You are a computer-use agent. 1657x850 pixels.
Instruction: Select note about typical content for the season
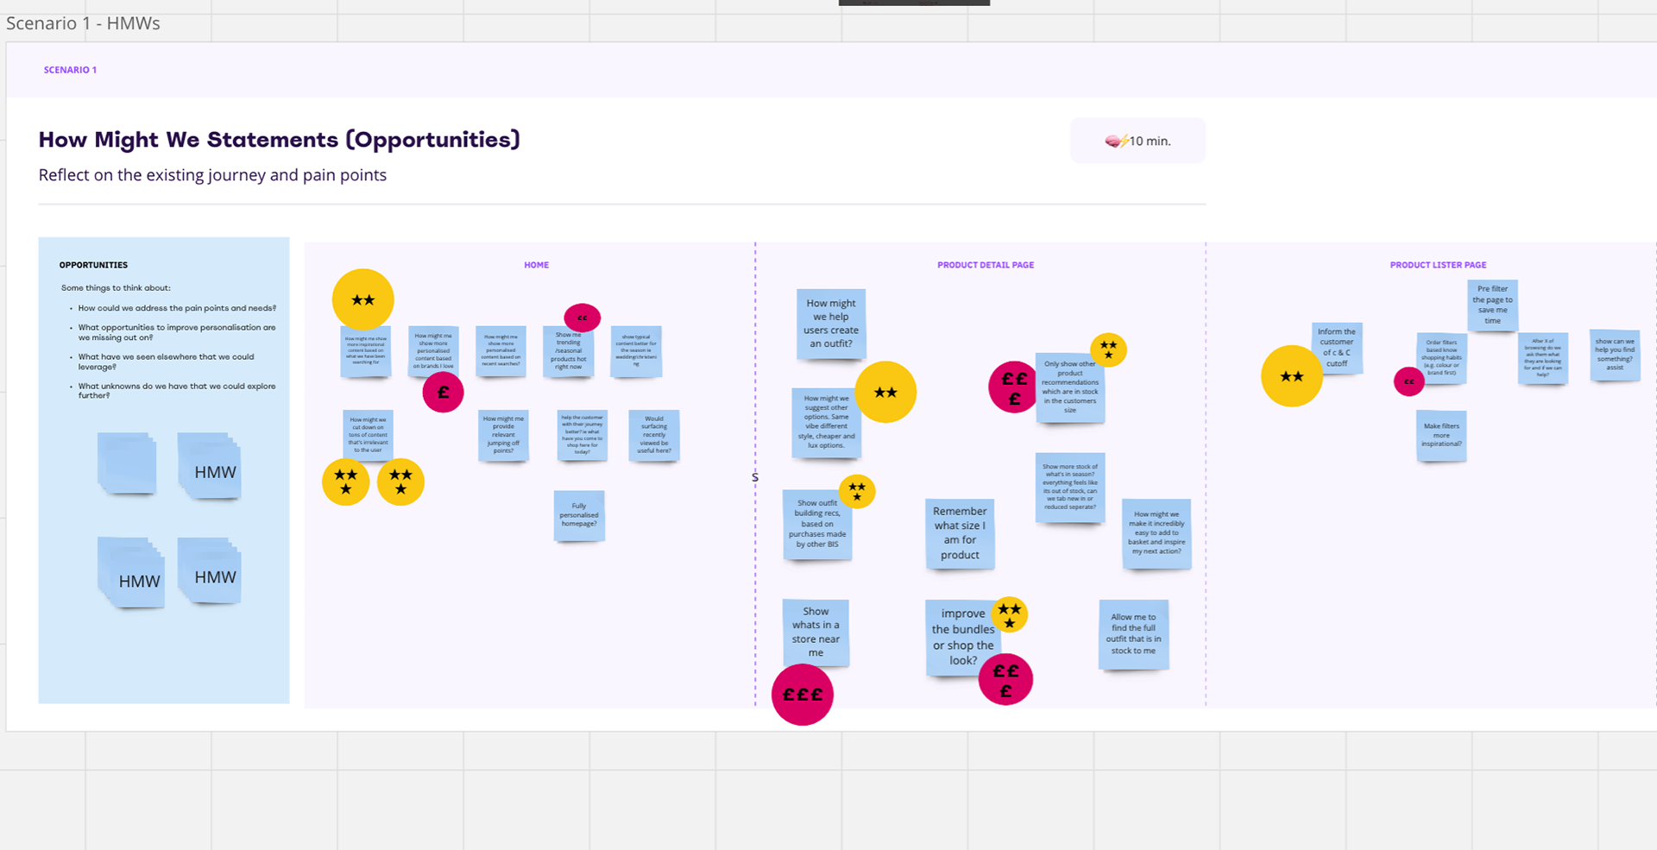(636, 351)
